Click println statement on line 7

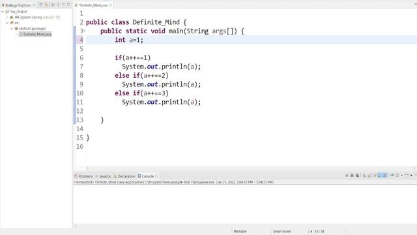(x=162, y=67)
